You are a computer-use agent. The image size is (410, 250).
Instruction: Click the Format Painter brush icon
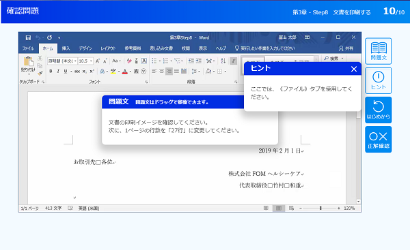pos(40,74)
